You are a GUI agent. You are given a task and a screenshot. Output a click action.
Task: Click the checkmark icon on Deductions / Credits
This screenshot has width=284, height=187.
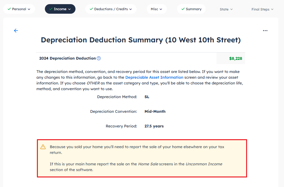pos(91,9)
